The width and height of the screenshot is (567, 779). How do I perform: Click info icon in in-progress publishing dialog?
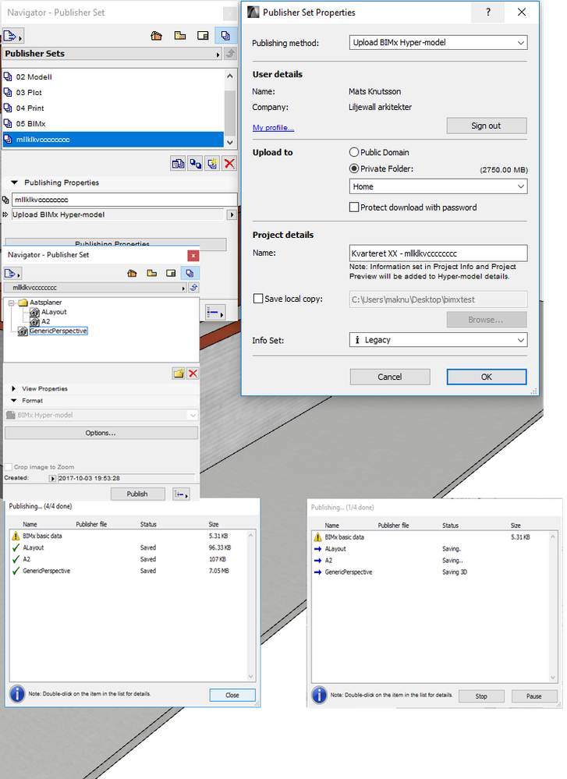coord(319,695)
